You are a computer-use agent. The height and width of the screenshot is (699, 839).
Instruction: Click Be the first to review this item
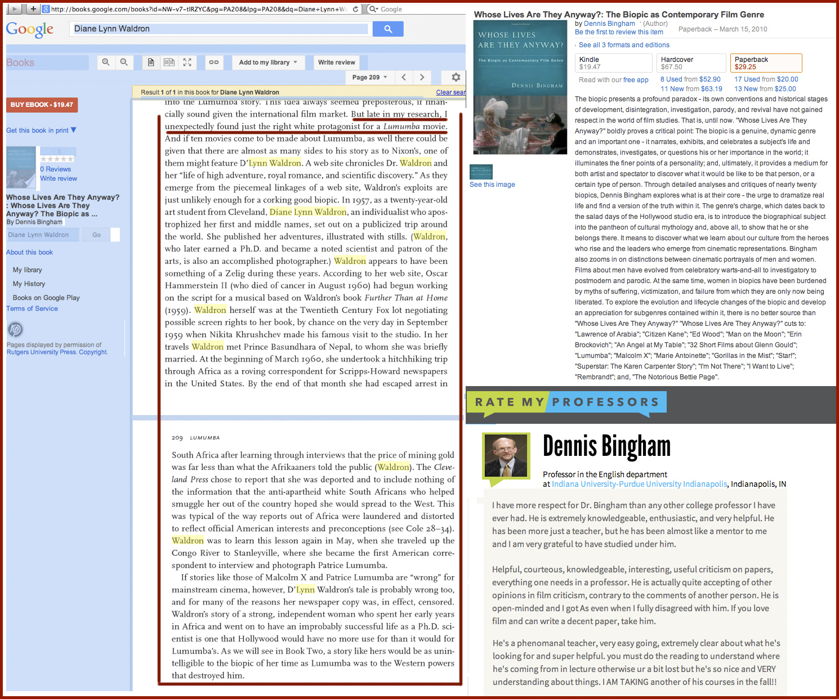619,32
